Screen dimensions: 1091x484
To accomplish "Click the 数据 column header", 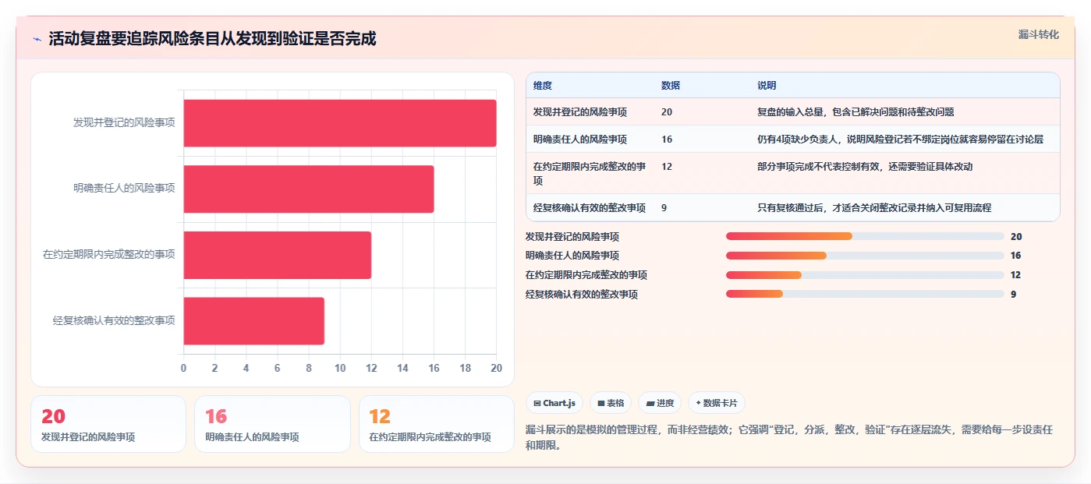I will click(x=671, y=86).
